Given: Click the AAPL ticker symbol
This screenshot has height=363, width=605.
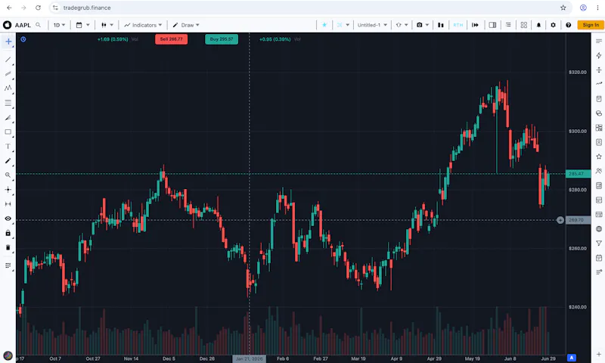Looking at the screenshot, I should 23,25.
